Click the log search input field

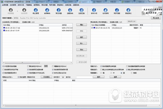pos(84,77)
